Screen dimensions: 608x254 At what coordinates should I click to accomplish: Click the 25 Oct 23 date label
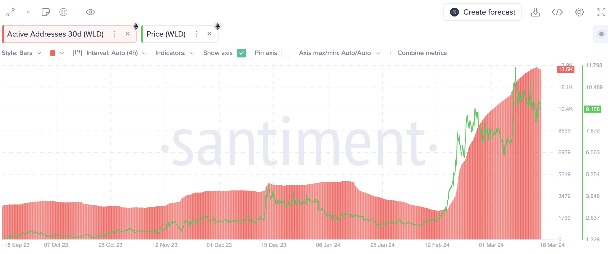pos(110,245)
